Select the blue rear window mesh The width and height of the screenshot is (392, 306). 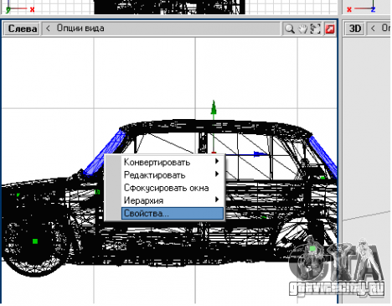tap(324, 157)
